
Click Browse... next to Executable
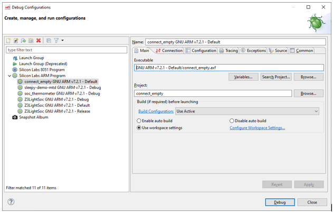coord(309,77)
